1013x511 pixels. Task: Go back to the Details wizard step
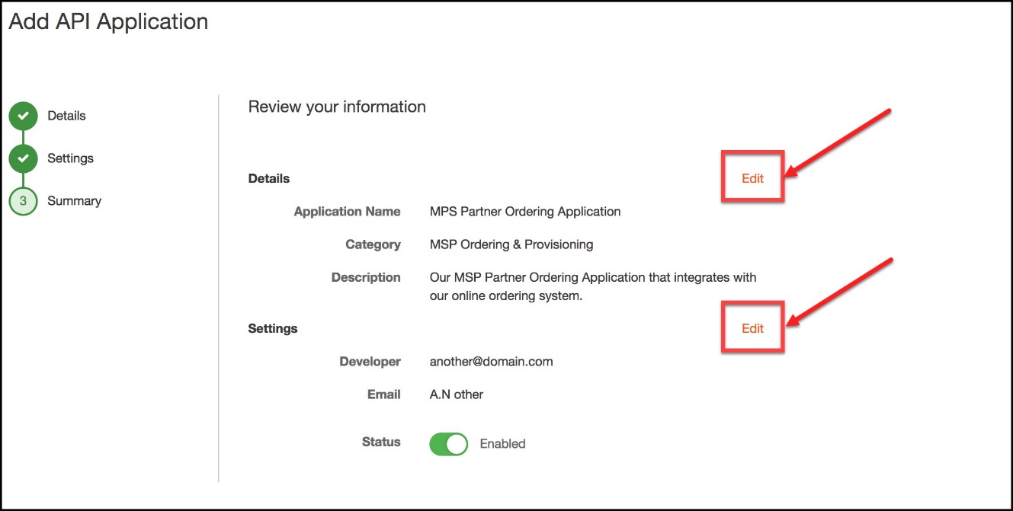[x=67, y=115]
